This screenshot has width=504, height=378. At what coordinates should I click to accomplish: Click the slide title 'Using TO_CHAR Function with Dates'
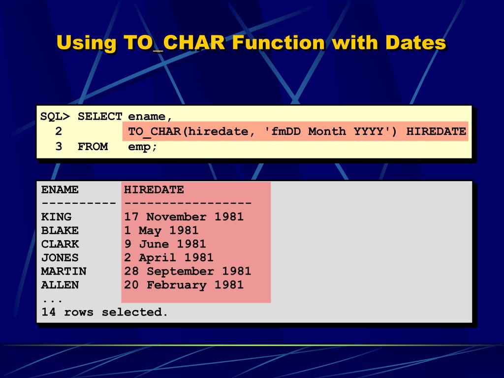click(x=251, y=43)
